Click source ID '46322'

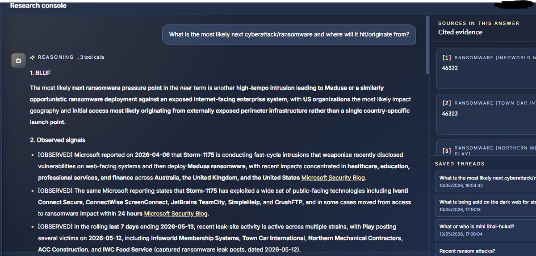[450, 68]
